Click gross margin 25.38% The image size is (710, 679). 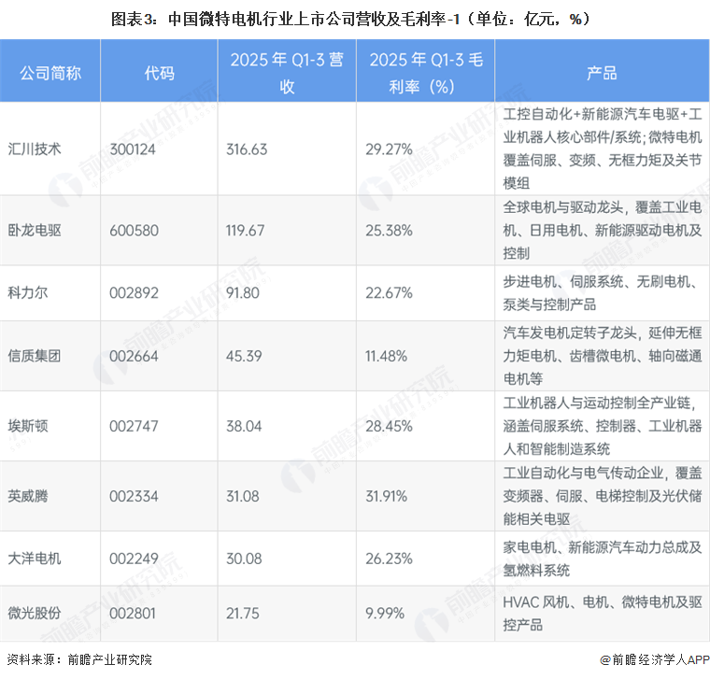pos(389,231)
